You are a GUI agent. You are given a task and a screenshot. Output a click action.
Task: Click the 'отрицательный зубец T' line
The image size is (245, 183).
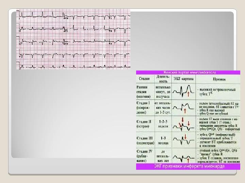(215, 138)
